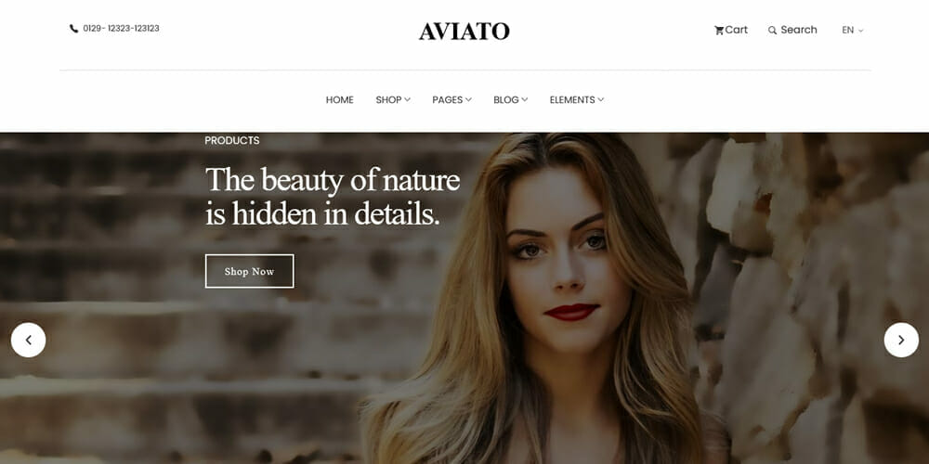Click the hero headline about nature
This screenshot has width=929, height=464.
(x=333, y=197)
